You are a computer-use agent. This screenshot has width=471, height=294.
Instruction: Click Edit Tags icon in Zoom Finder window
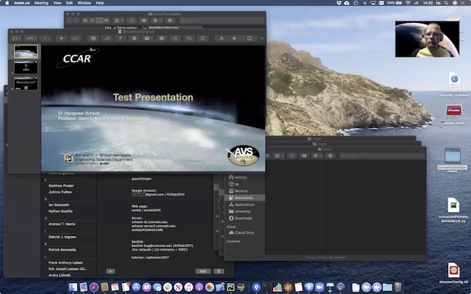[x=304, y=156]
